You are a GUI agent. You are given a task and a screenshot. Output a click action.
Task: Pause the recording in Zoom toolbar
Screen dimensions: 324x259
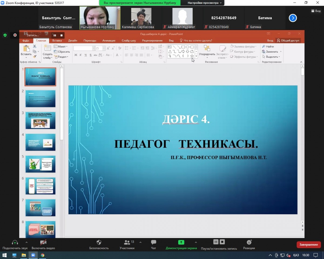click(216, 242)
